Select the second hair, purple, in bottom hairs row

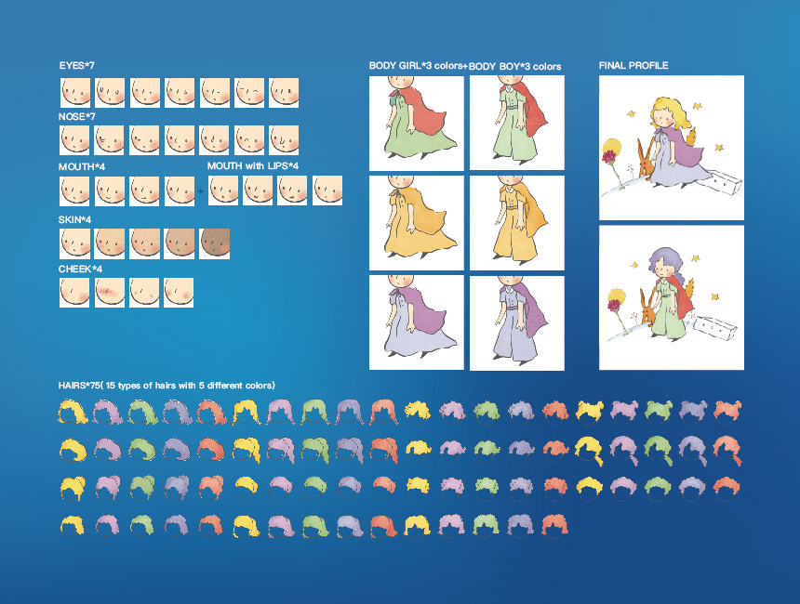pos(107,525)
